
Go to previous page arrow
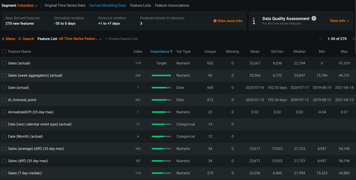tap(320, 39)
